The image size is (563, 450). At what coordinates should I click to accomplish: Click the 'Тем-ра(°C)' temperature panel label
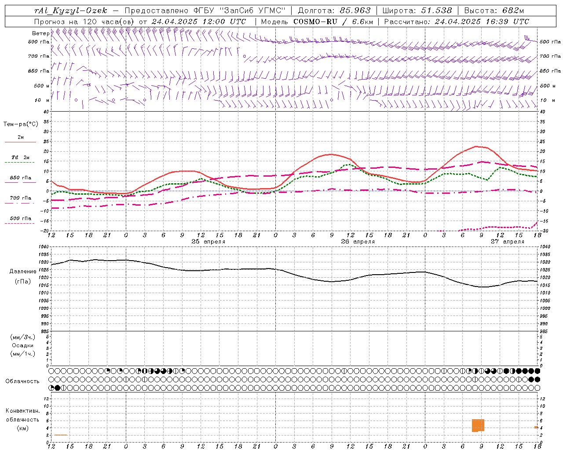pyautogui.click(x=21, y=124)
